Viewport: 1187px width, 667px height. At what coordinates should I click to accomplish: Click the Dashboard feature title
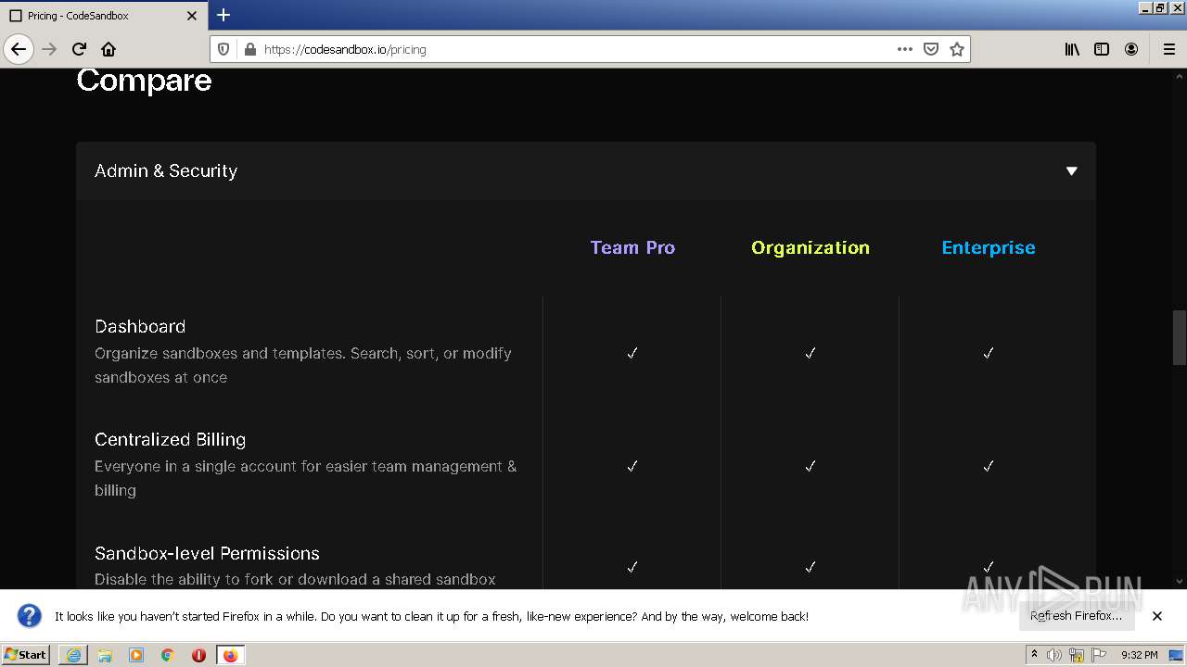(140, 326)
